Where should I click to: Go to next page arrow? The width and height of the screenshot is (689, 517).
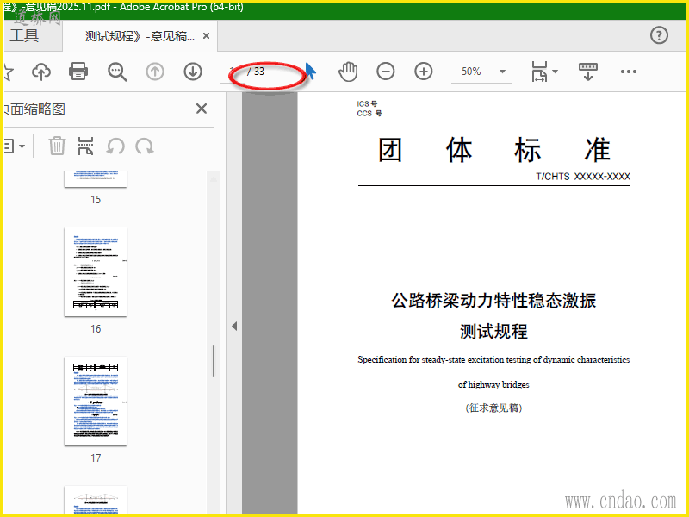192,72
